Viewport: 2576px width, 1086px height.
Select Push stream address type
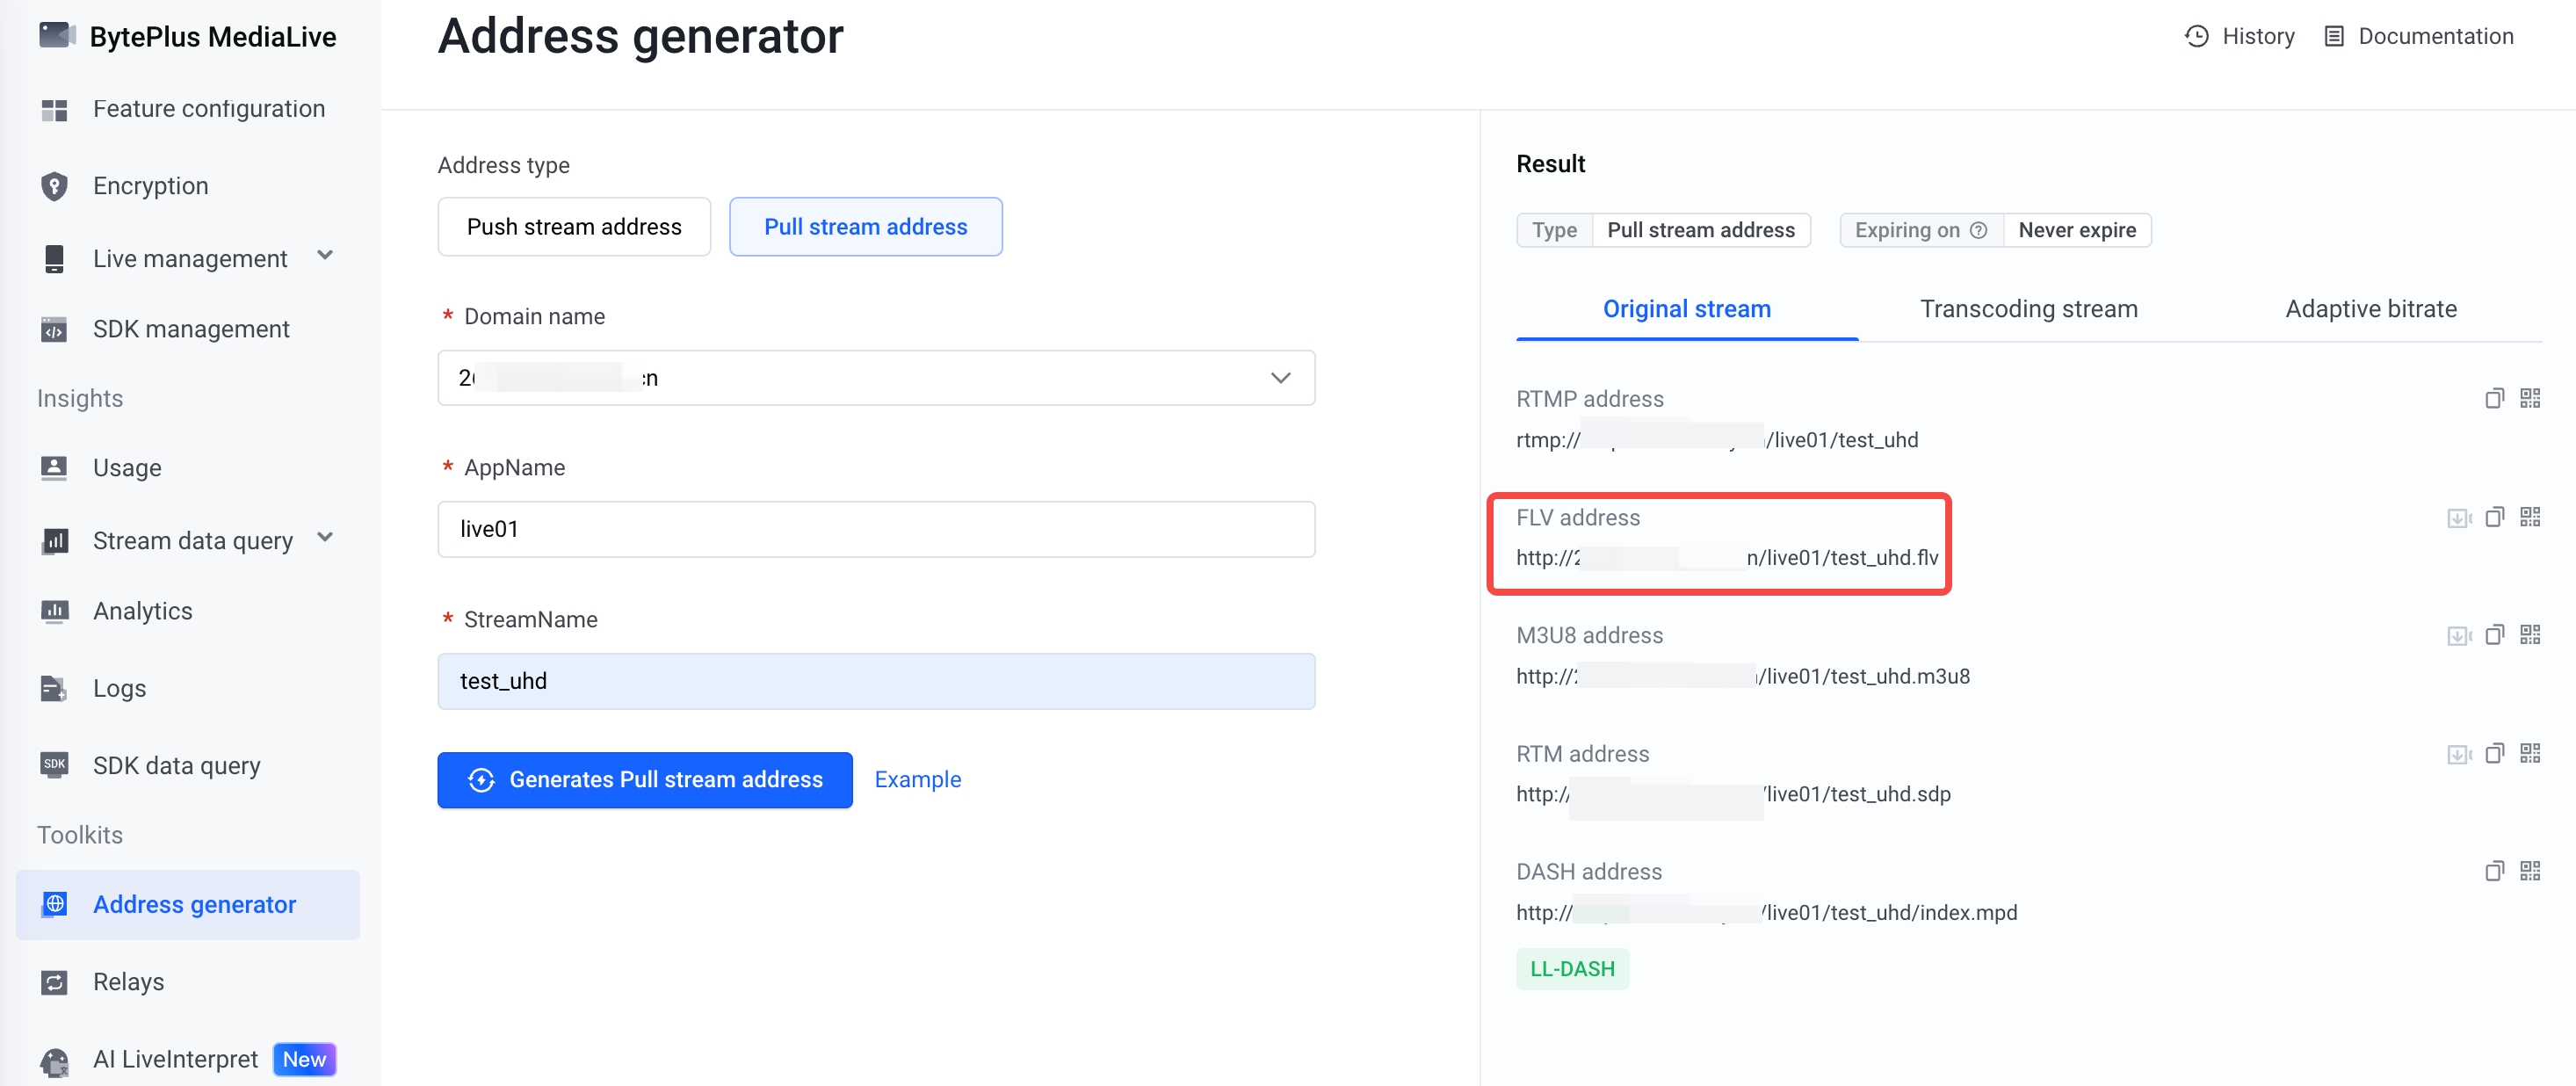point(574,227)
